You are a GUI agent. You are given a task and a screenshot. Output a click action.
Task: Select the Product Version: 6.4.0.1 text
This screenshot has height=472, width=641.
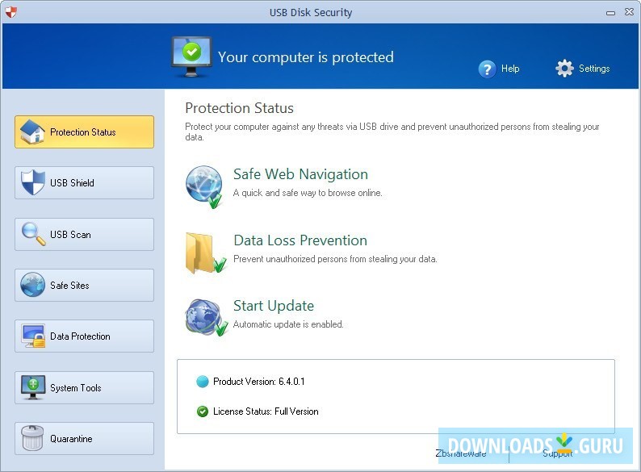259,382
